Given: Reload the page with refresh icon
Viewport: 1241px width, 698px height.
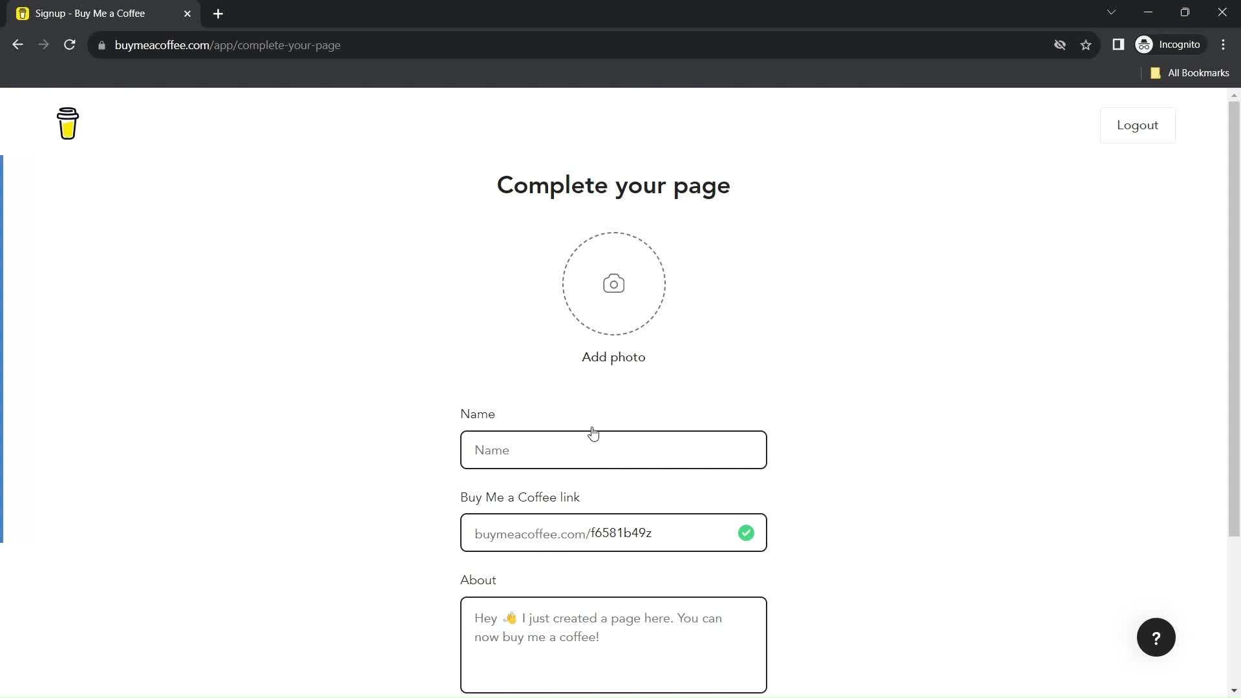Looking at the screenshot, I should click(70, 45).
